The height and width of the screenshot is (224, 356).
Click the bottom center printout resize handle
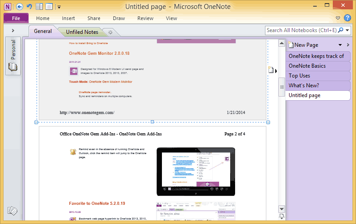(x=152, y=122)
